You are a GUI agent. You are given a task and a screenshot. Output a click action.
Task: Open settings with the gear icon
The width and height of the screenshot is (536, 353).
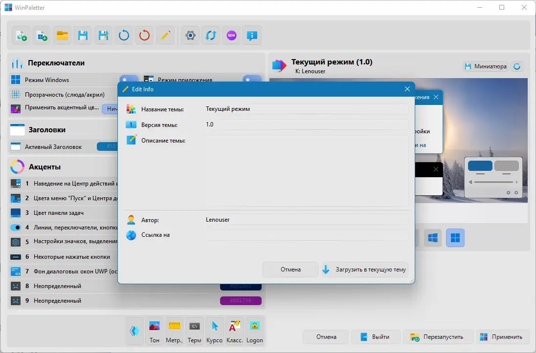coord(190,36)
